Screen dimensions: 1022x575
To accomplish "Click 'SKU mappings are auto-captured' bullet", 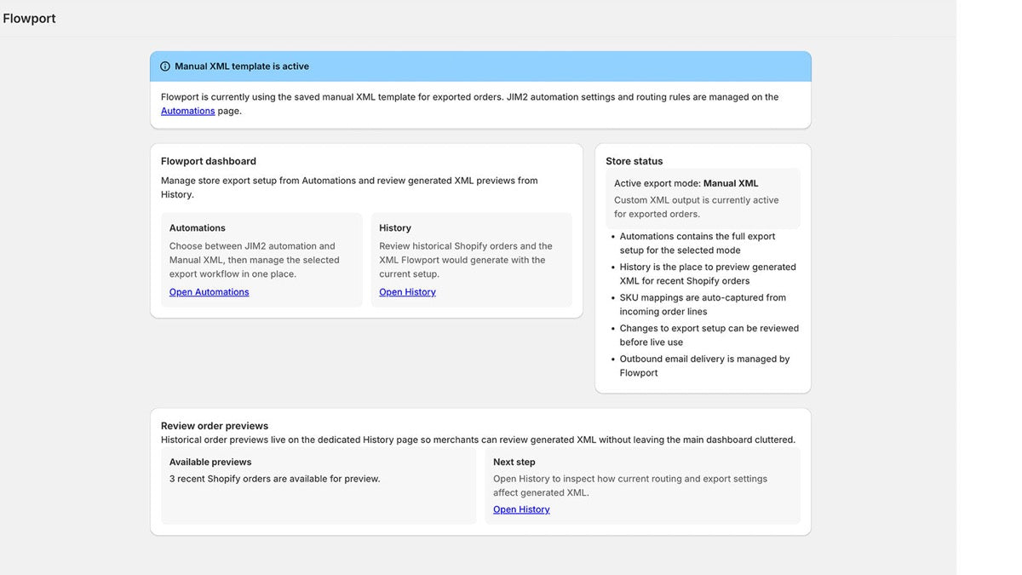I will [703, 305].
